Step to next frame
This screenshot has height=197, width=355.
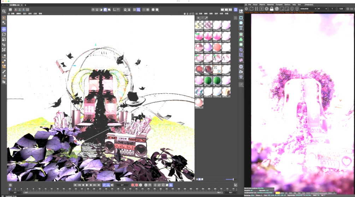pyautogui.click(x=91, y=185)
